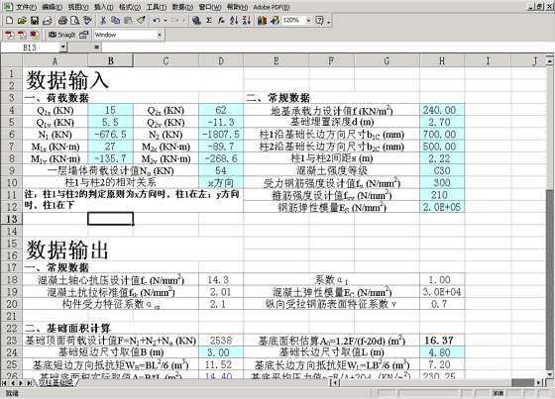Open the 插入(I) menu
Screen dimensions: 555x399
104,7
